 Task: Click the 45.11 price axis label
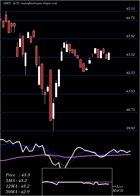[130, 9]
